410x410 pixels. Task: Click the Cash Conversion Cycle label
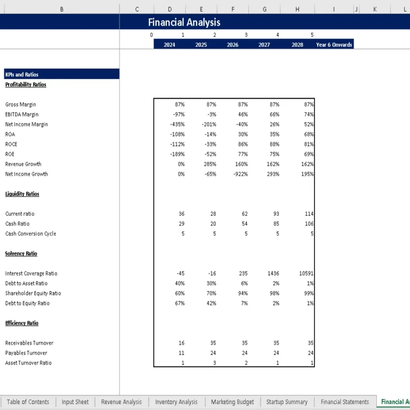pyautogui.click(x=30, y=233)
